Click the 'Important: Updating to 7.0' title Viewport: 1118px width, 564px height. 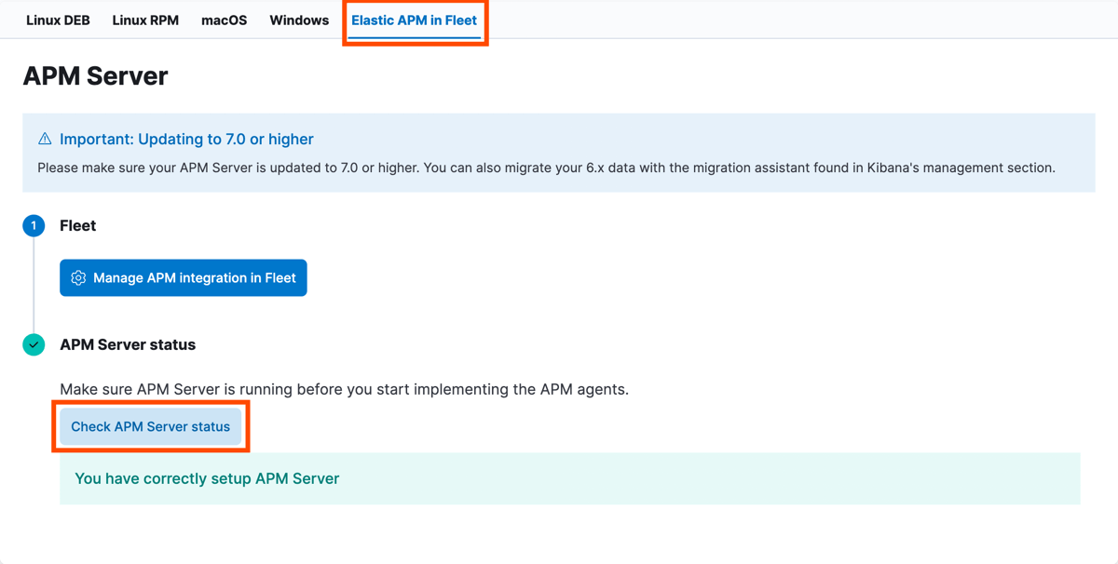(186, 139)
